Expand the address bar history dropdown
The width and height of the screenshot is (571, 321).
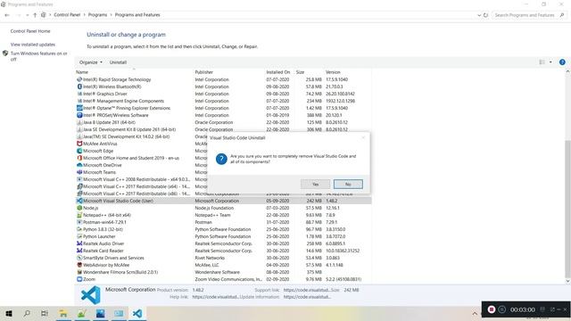tap(479, 15)
